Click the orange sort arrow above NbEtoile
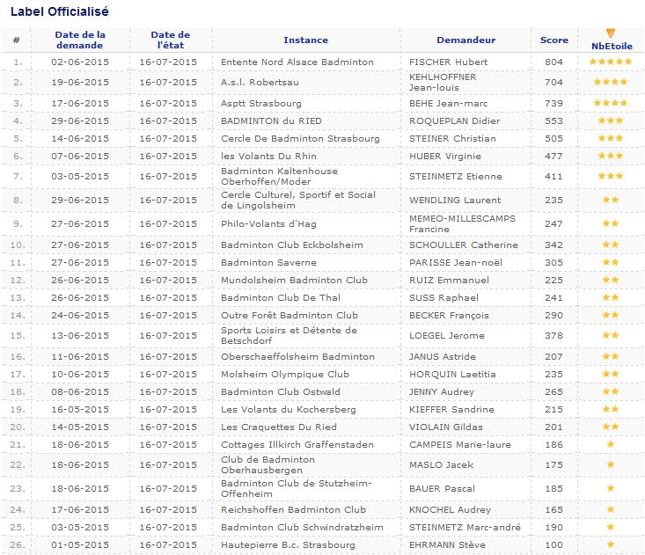This screenshot has height=555, width=645. tap(610, 33)
